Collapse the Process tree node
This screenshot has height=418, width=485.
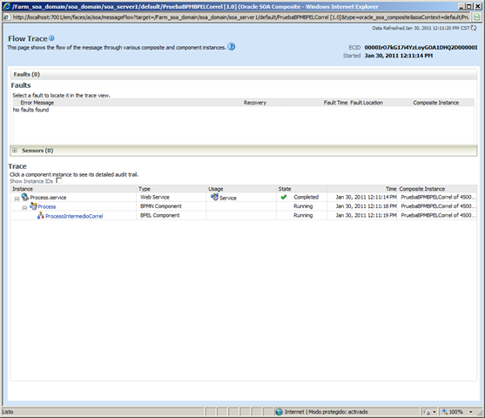click(24, 208)
